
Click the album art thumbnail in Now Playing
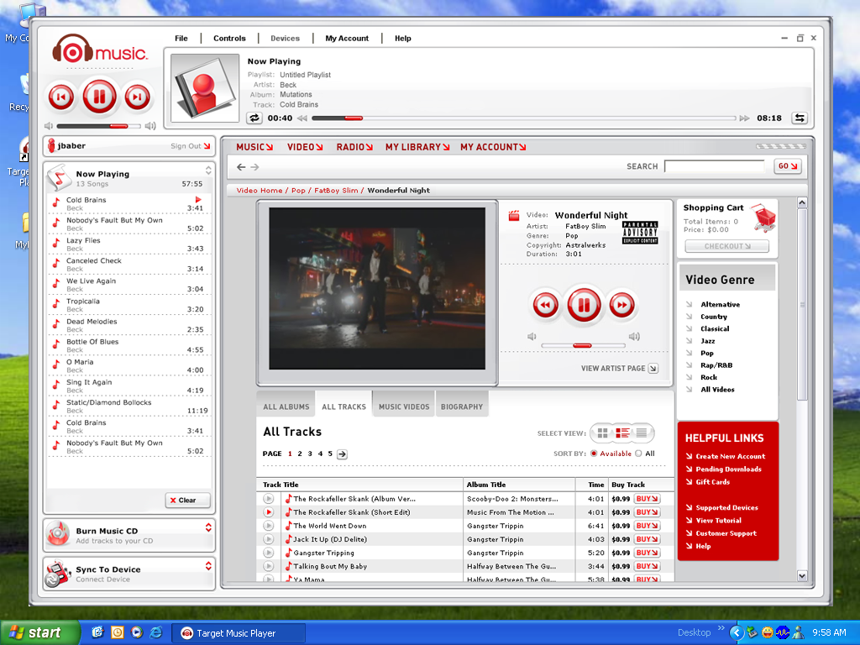[205, 87]
